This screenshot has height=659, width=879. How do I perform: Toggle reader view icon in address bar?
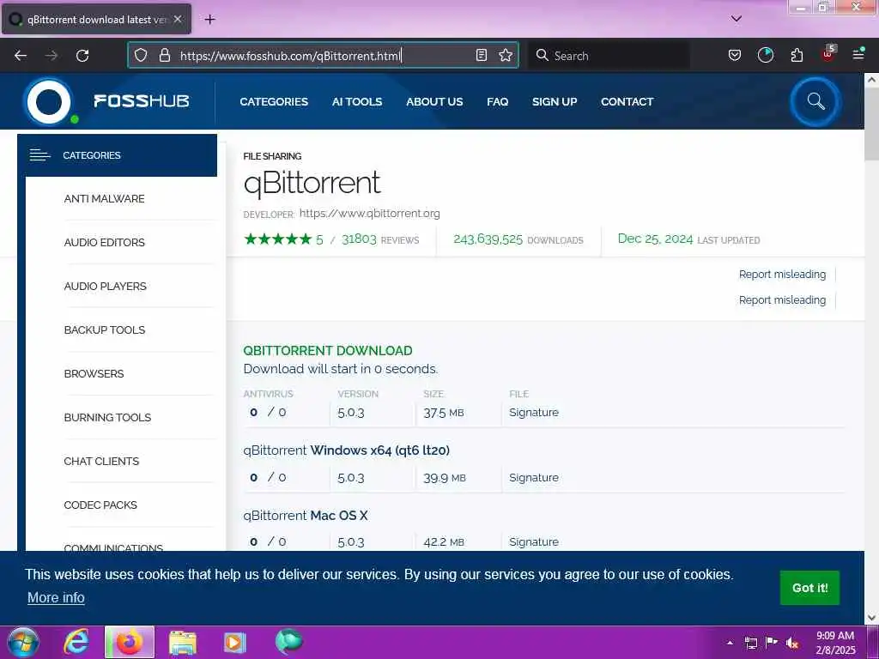click(x=481, y=55)
